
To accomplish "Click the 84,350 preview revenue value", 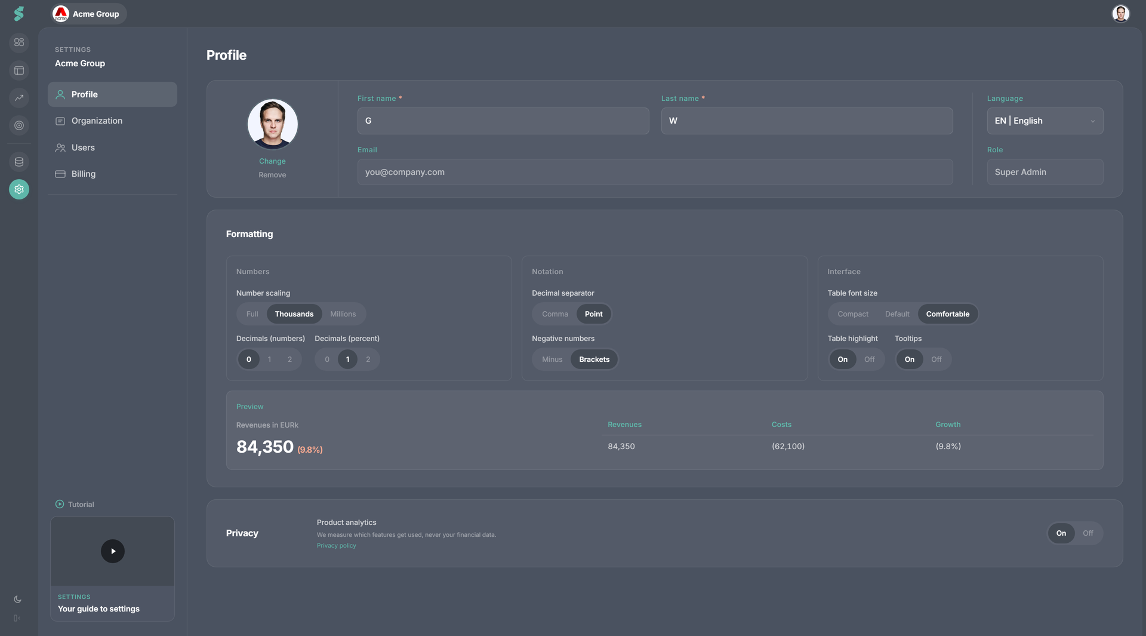I will coord(265,447).
